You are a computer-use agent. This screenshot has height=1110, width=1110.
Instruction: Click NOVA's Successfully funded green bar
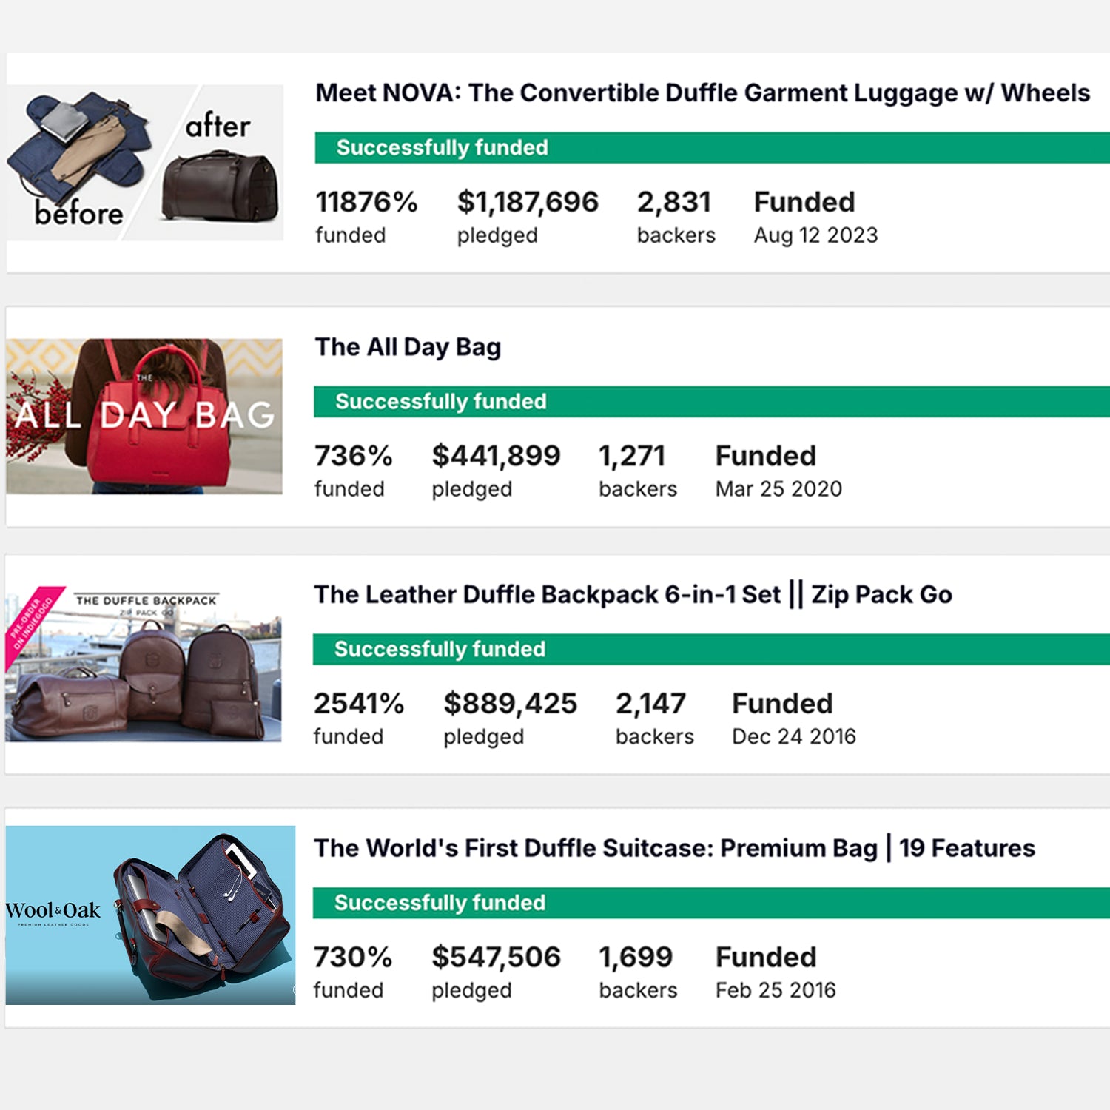point(711,148)
